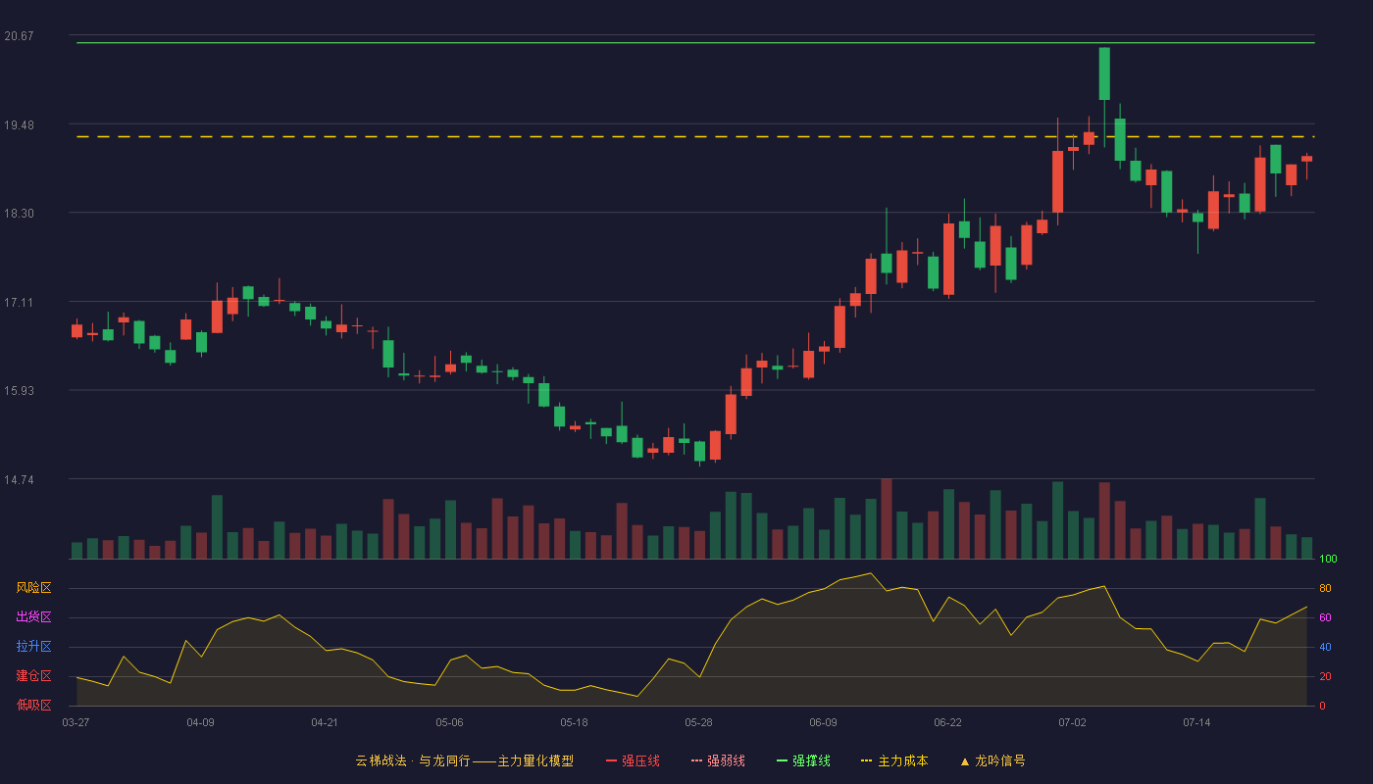Click the green horizontal support line at top

[x=695, y=43]
